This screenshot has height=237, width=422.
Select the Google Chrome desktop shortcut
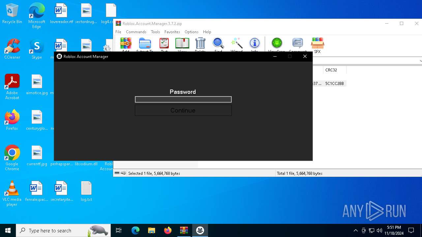click(12, 158)
